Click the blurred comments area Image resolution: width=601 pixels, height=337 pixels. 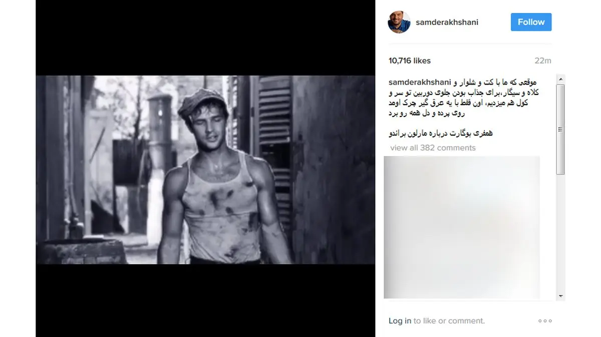tap(462, 227)
